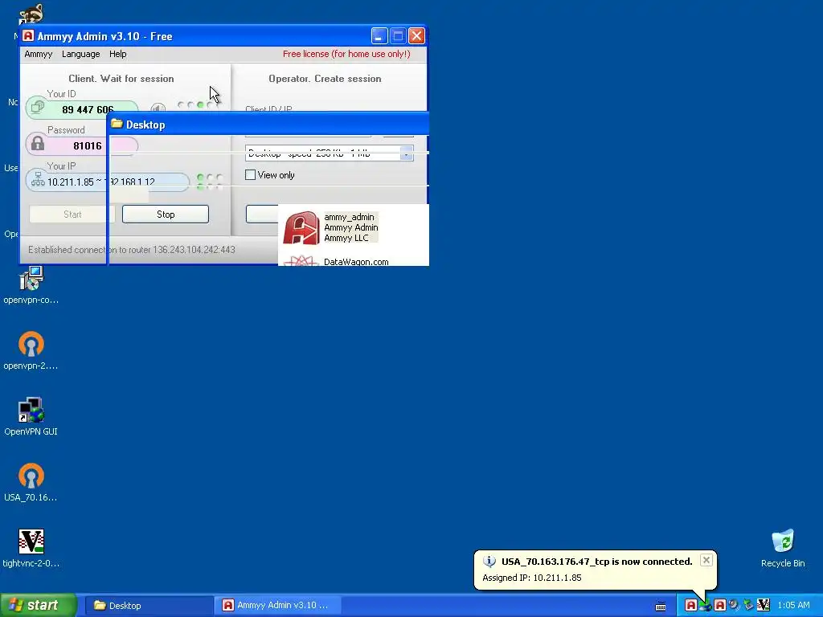Click the round gray tray icon

(734, 606)
